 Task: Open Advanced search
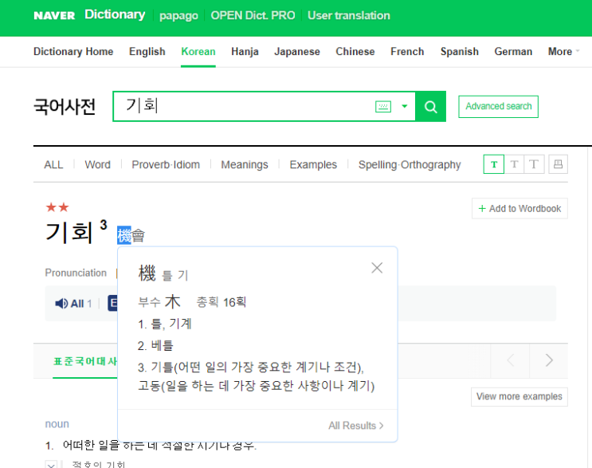[498, 107]
